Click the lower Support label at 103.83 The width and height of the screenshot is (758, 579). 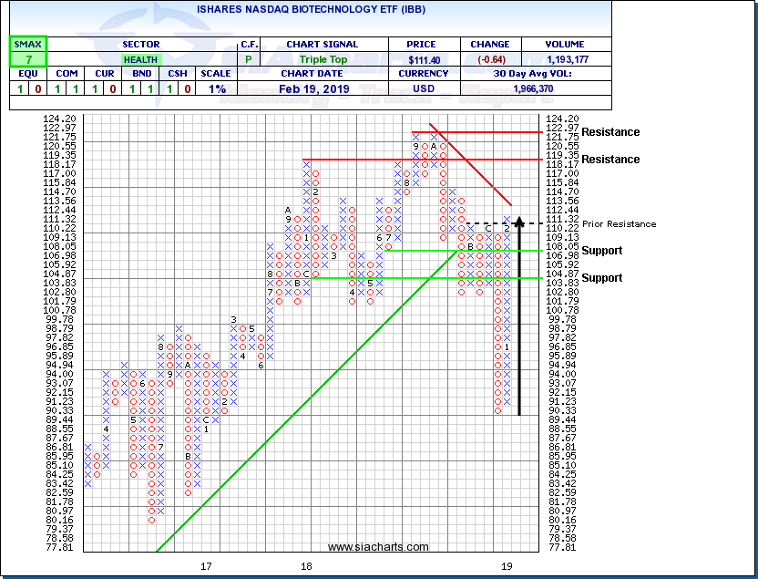[x=602, y=278]
